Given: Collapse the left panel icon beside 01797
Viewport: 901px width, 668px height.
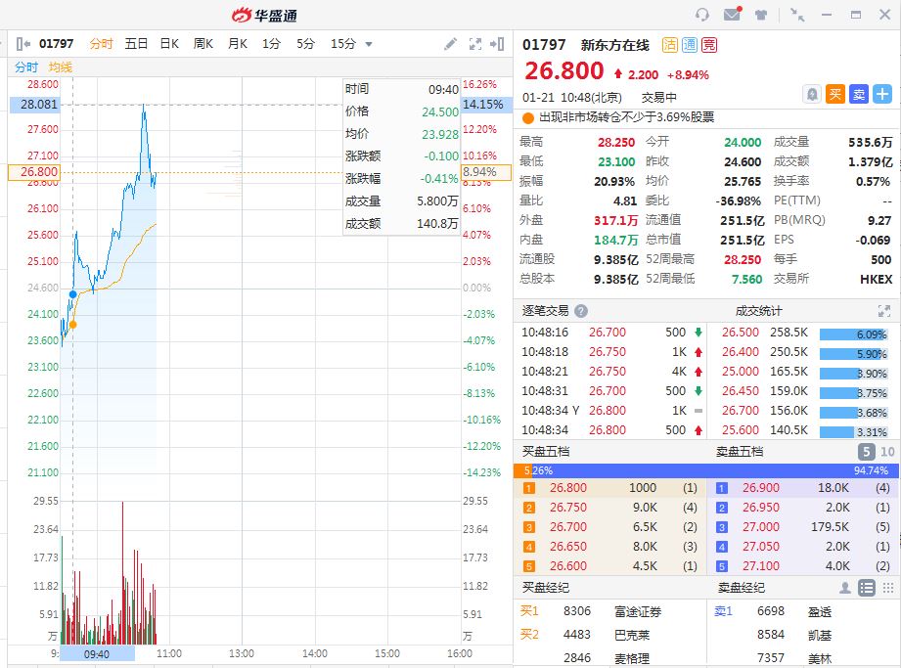Looking at the screenshot, I should tap(23, 44).
